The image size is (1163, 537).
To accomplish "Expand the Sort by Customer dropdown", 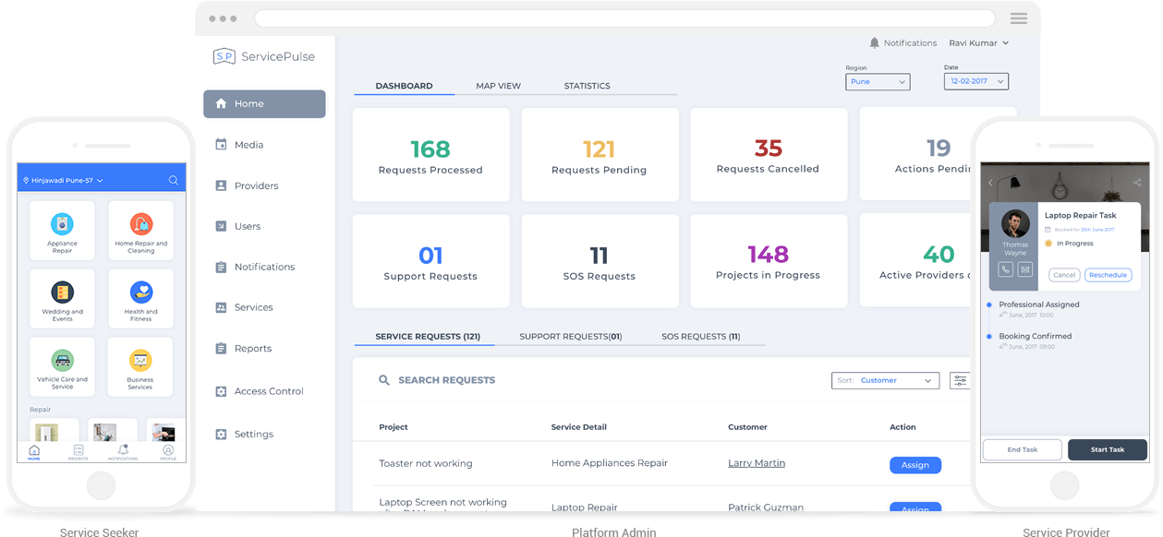I will coord(885,380).
